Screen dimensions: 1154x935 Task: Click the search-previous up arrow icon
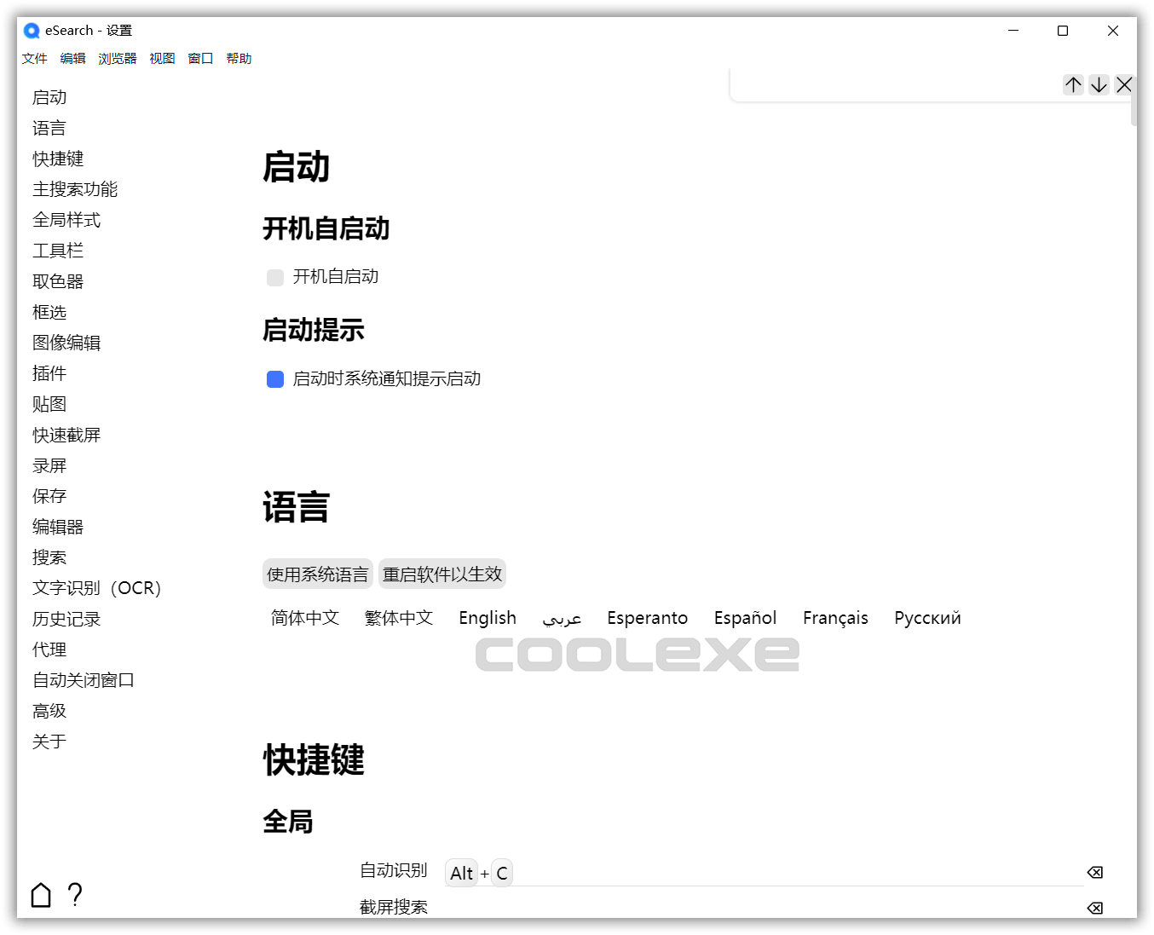tap(1073, 84)
